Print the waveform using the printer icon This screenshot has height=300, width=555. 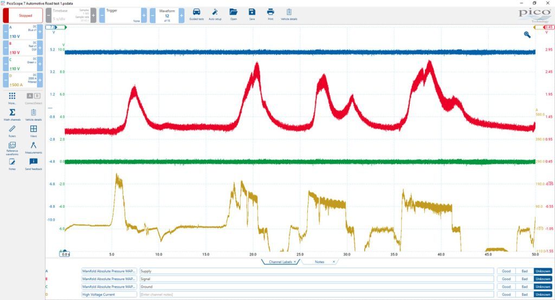pyautogui.click(x=270, y=14)
